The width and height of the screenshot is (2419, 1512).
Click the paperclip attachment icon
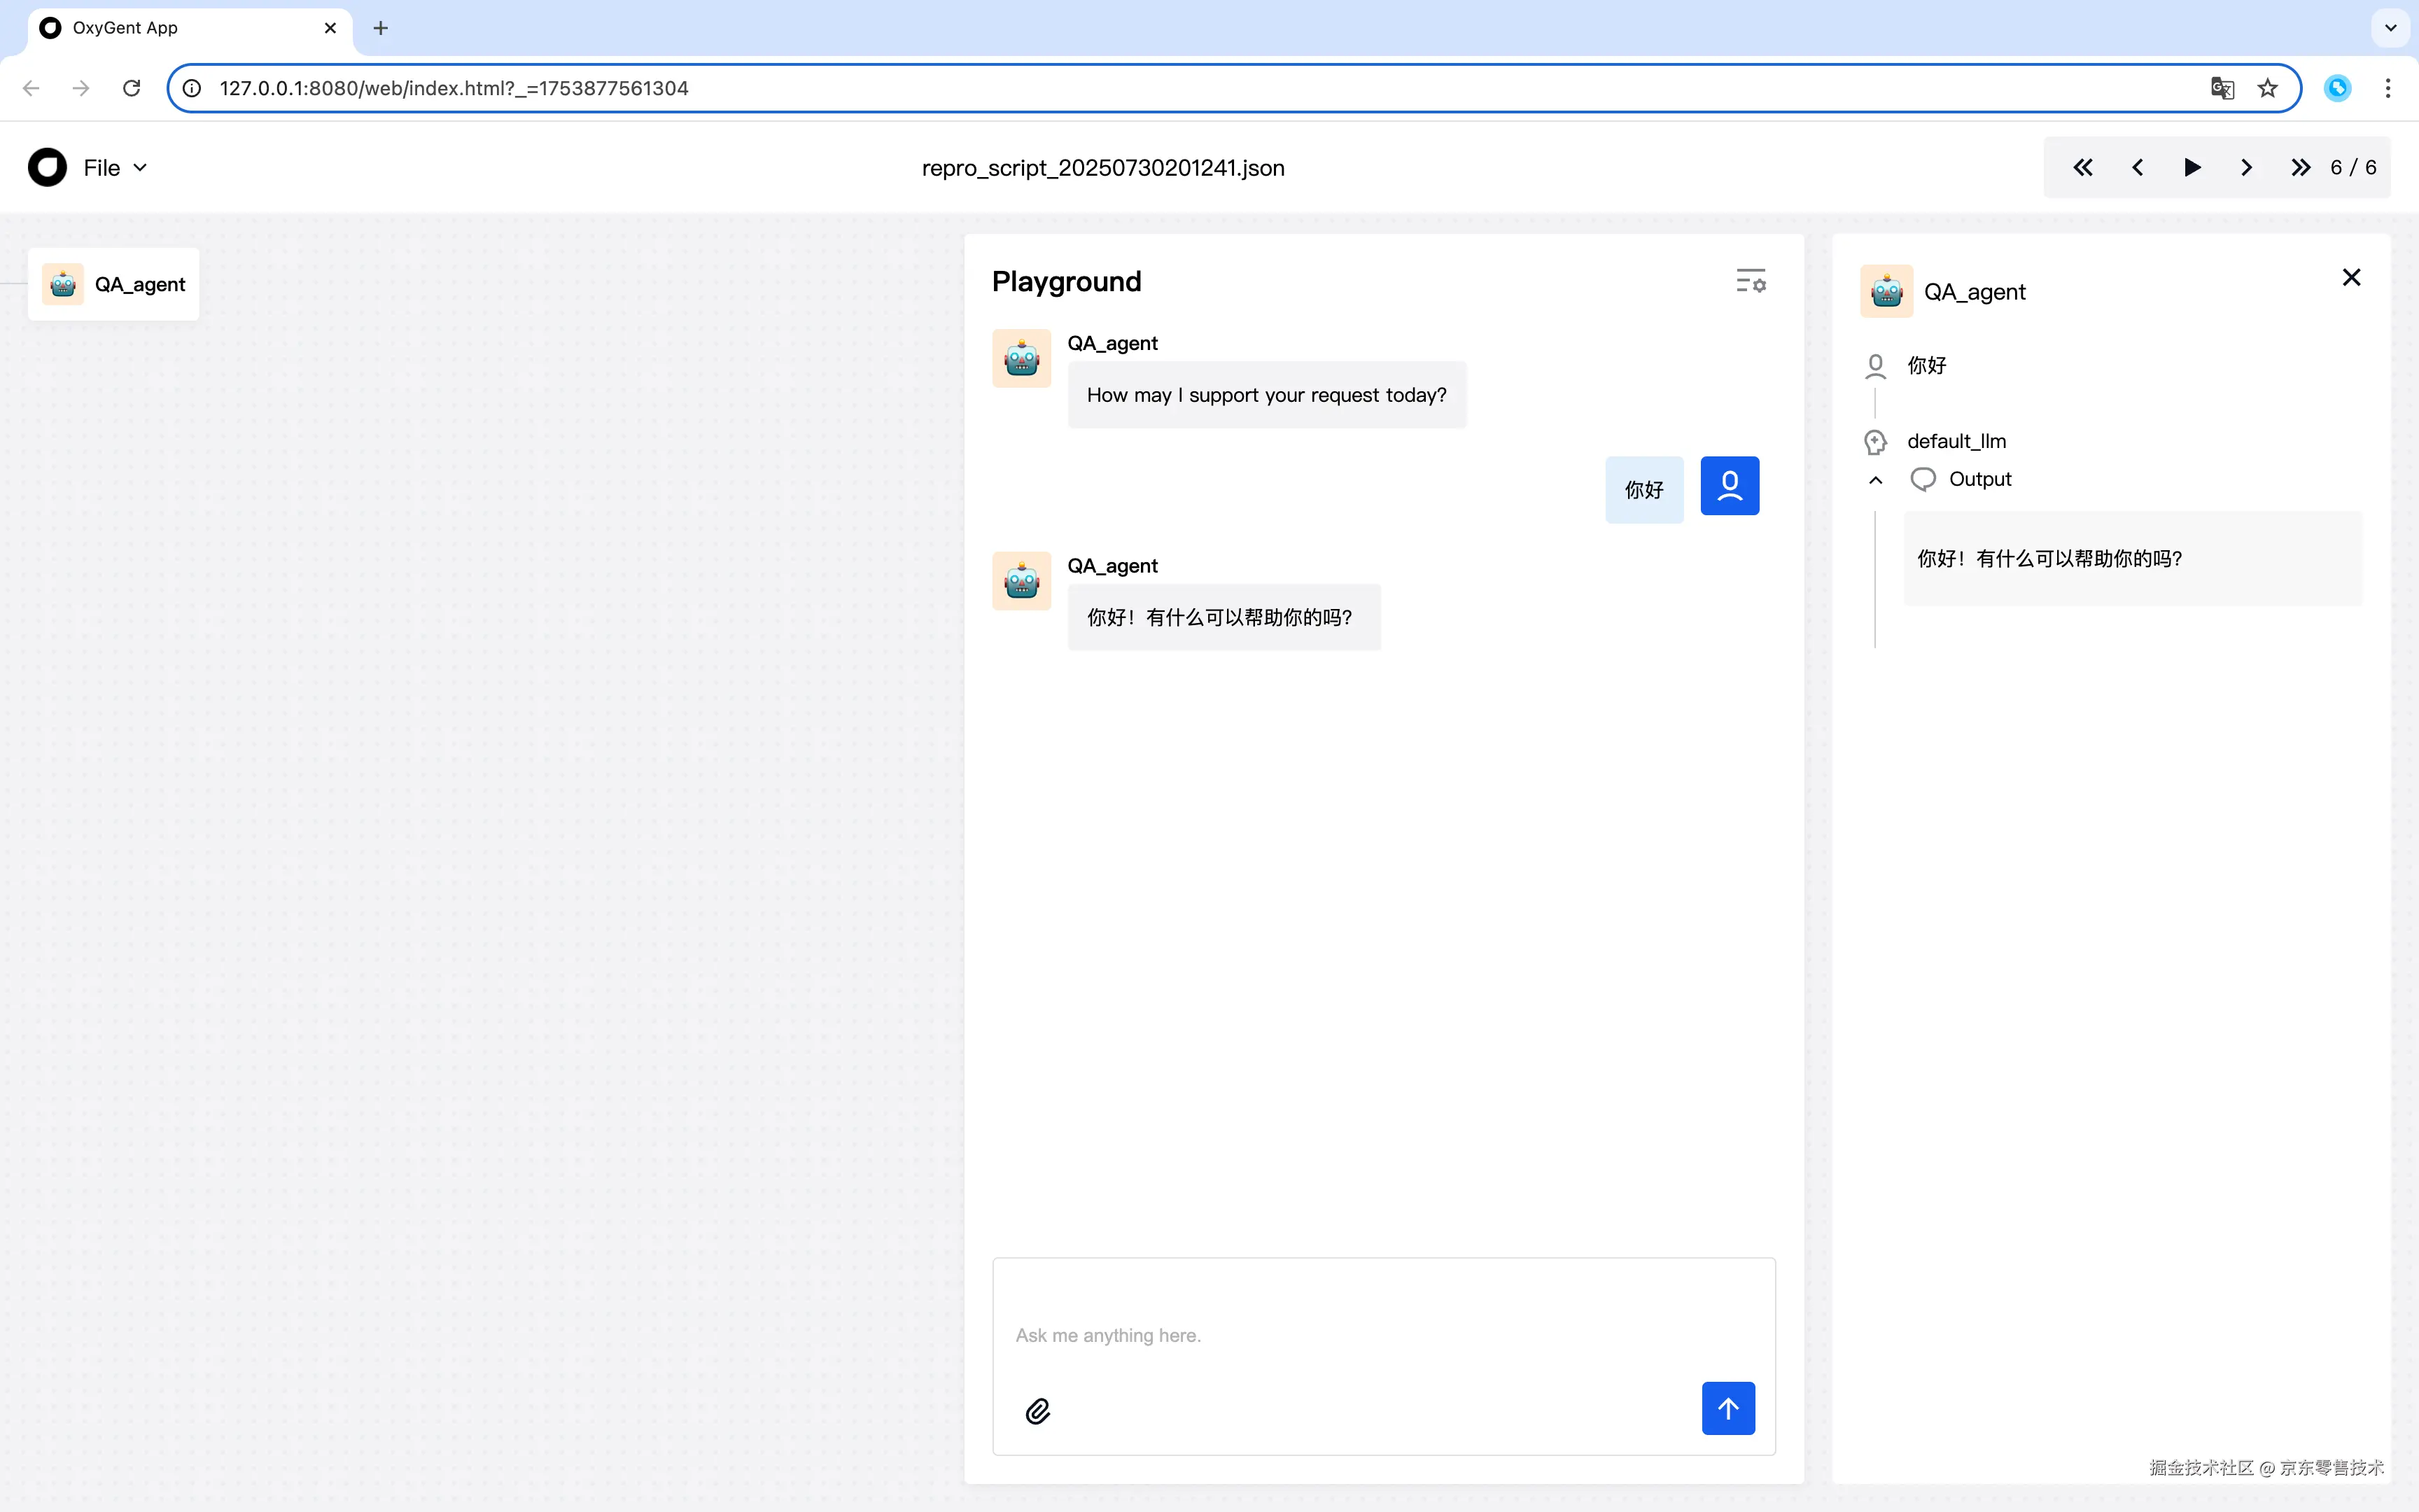pyautogui.click(x=1037, y=1411)
